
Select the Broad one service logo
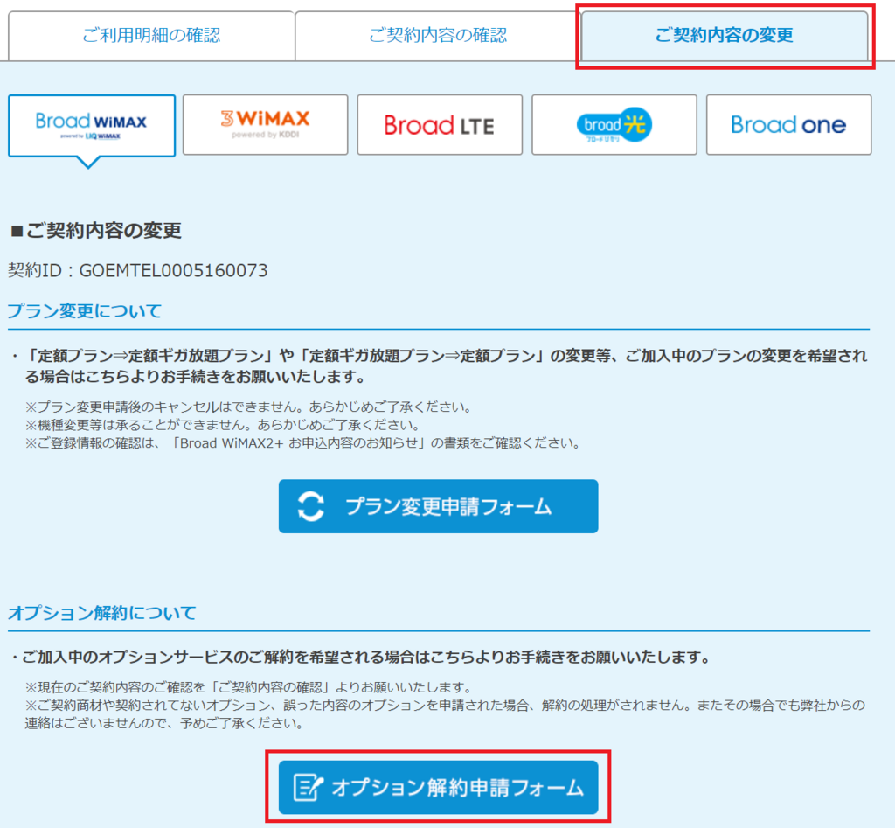click(789, 124)
